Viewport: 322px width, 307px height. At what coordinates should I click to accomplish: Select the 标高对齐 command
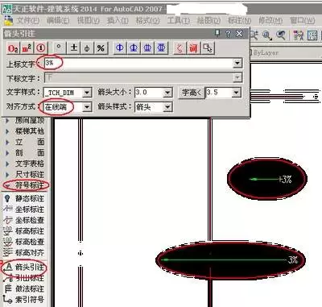(24, 252)
